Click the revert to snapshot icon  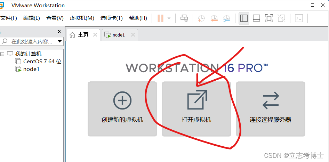[x=214, y=18]
